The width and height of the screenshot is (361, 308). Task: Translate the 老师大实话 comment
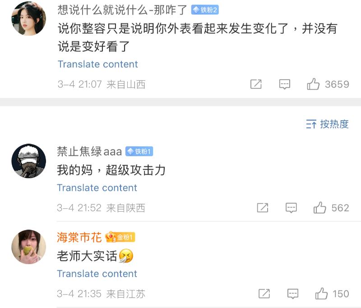click(97, 274)
